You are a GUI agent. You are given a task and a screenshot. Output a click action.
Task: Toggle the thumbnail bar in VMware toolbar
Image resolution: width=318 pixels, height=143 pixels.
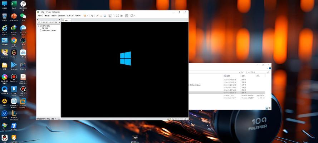pos(114,16)
